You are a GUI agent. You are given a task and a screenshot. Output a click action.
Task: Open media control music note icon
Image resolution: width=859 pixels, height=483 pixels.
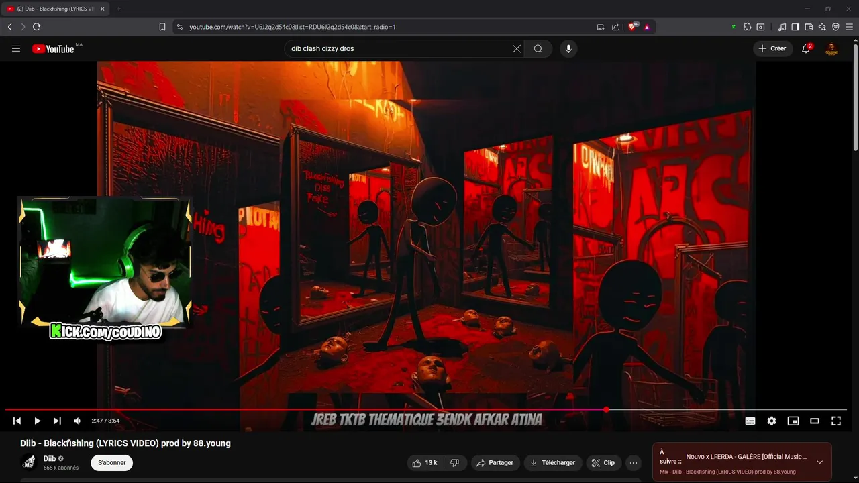pyautogui.click(x=782, y=27)
